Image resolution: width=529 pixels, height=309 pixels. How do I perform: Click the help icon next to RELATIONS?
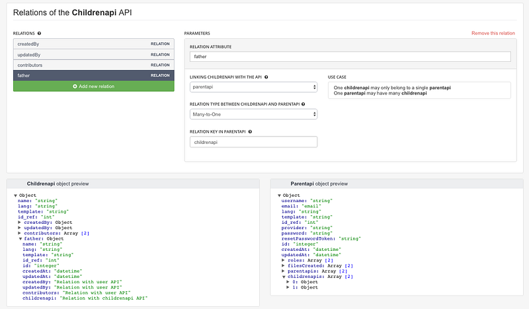pyautogui.click(x=39, y=34)
